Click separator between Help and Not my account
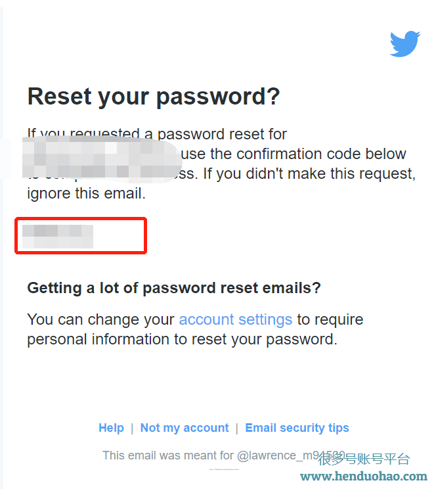The height and width of the screenshot is (489, 436). (x=132, y=428)
